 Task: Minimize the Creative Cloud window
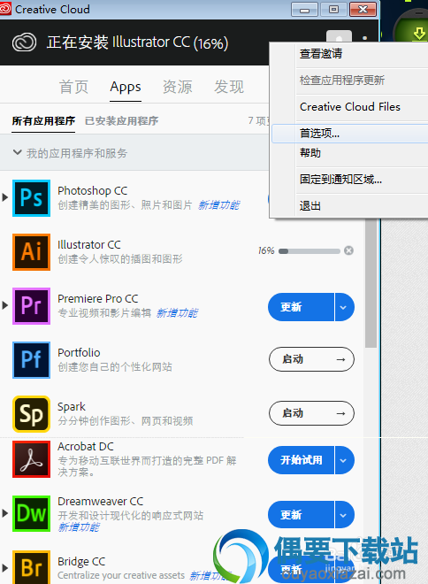[304, 10]
